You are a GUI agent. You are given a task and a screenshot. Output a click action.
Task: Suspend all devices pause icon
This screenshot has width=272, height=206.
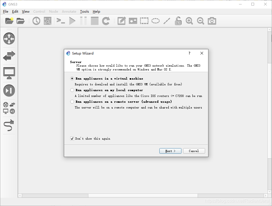click(x=83, y=21)
